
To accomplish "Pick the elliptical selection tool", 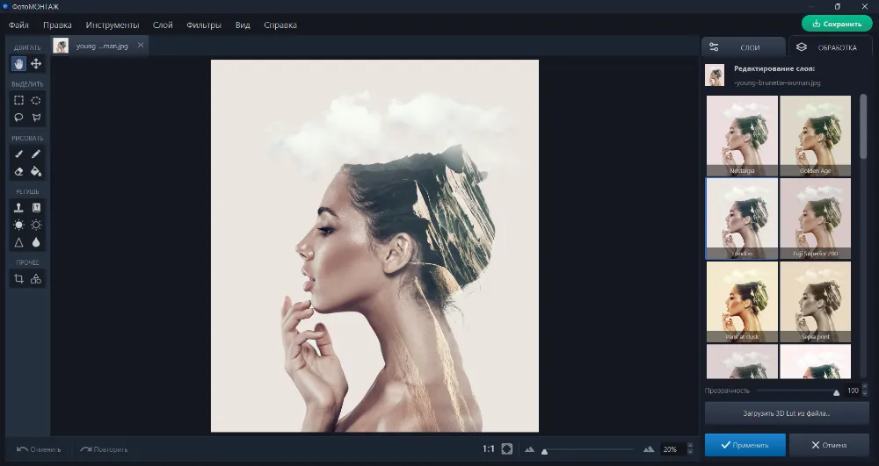I will pyautogui.click(x=36, y=100).
